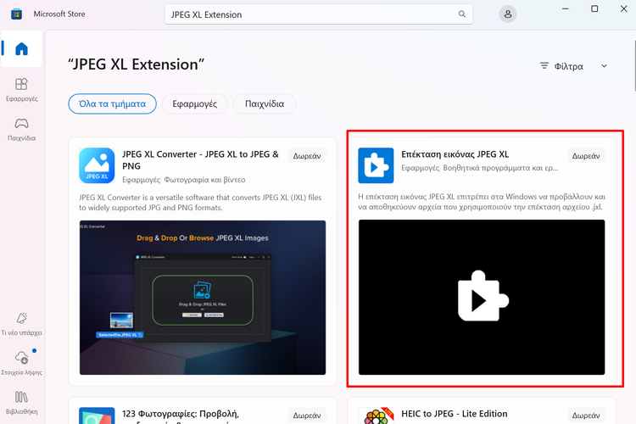Click the Microsoft Store logo icon
636x424 pixels.
[17, 14]
